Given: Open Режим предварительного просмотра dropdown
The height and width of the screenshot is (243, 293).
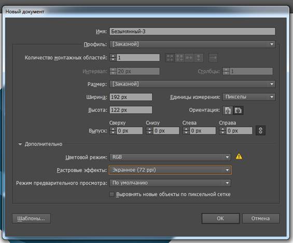Looking at the screenshot, I should [x=170, y=183].
